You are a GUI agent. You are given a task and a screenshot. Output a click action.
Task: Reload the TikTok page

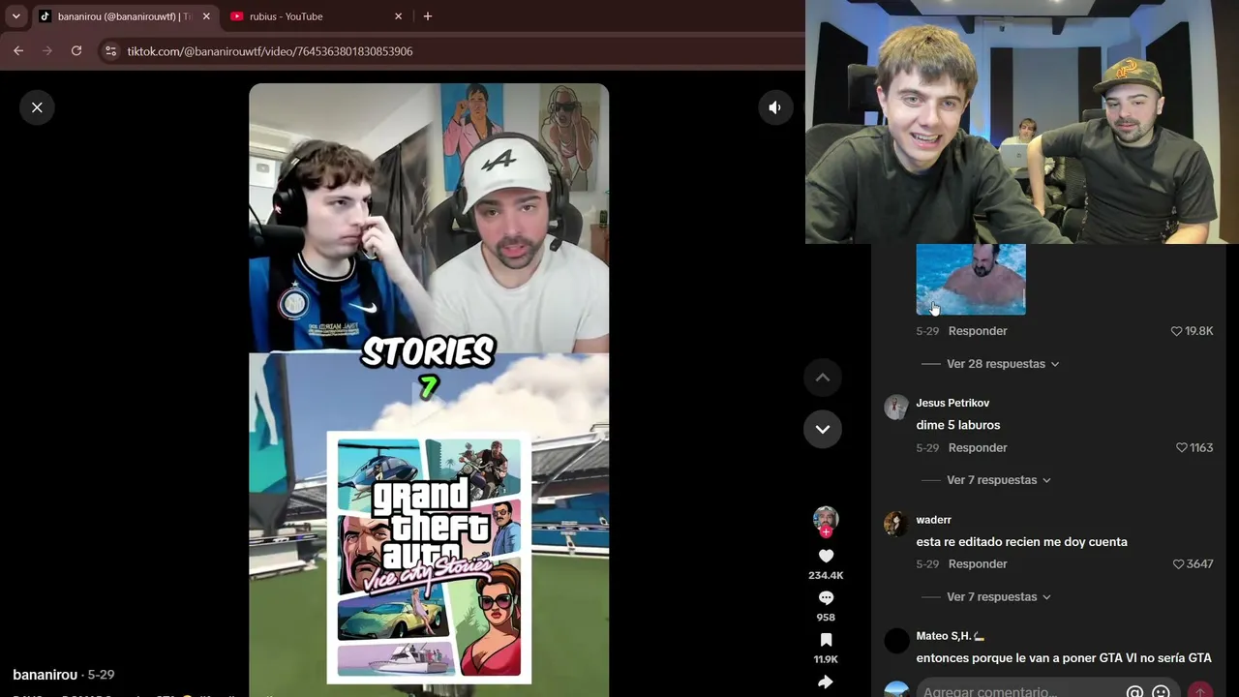[x=76, y=51]
